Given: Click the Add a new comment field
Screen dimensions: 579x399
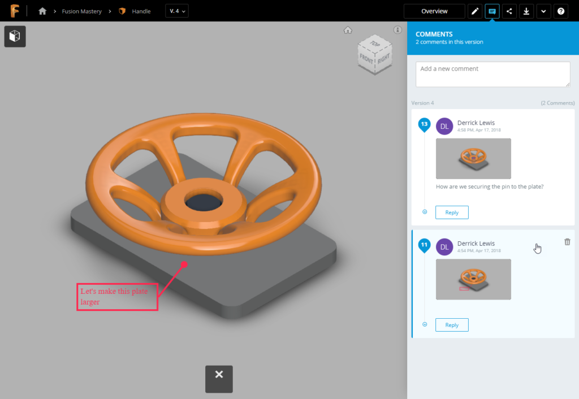Looking at the screenshot, I should click(492, 73).
